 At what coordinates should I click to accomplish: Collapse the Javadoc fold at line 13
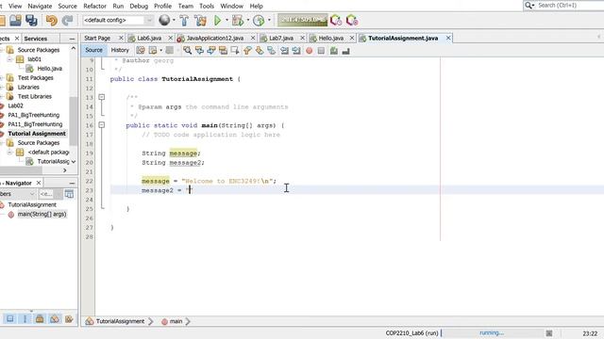(x=101, y=97)
